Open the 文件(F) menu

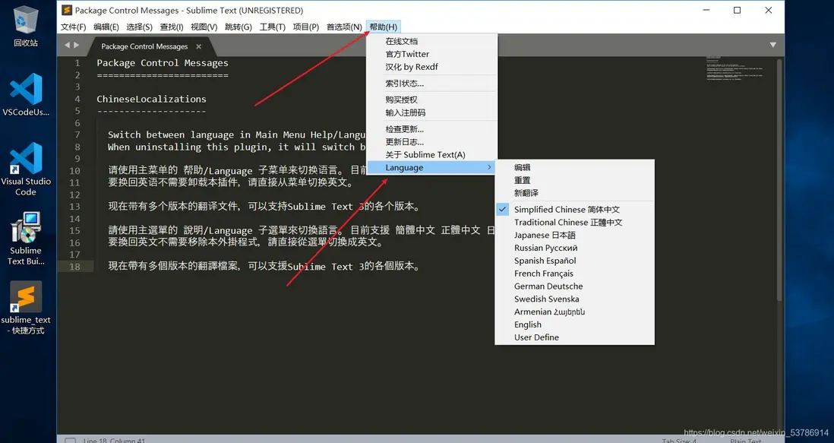coord(74,27)
